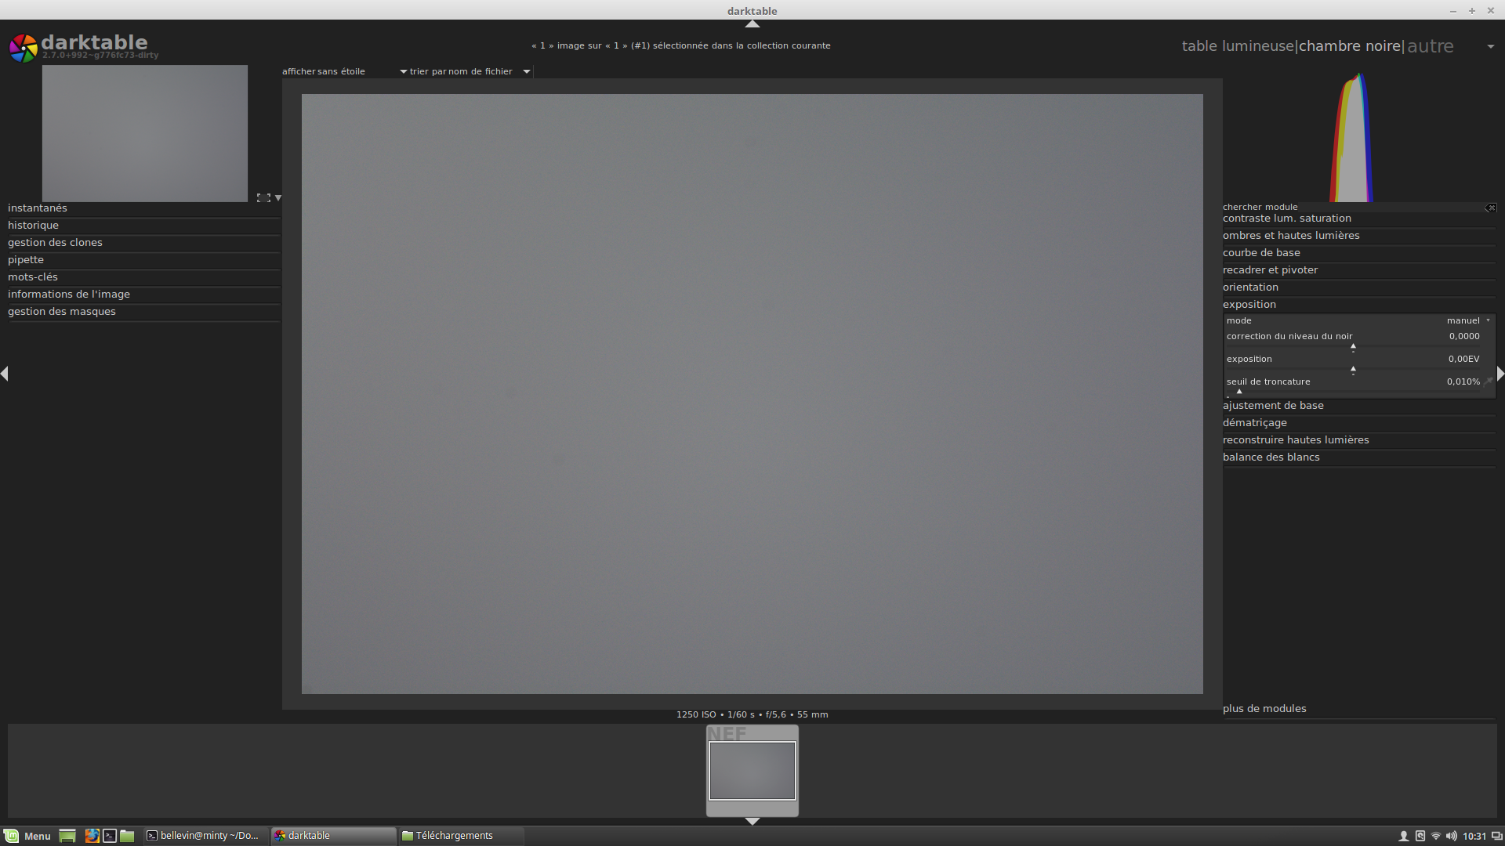Viewport: 1505px width, 846px height.
Task: Launch the terminal from the taskbar quick-launch
Action: click(x=110, y=836)
